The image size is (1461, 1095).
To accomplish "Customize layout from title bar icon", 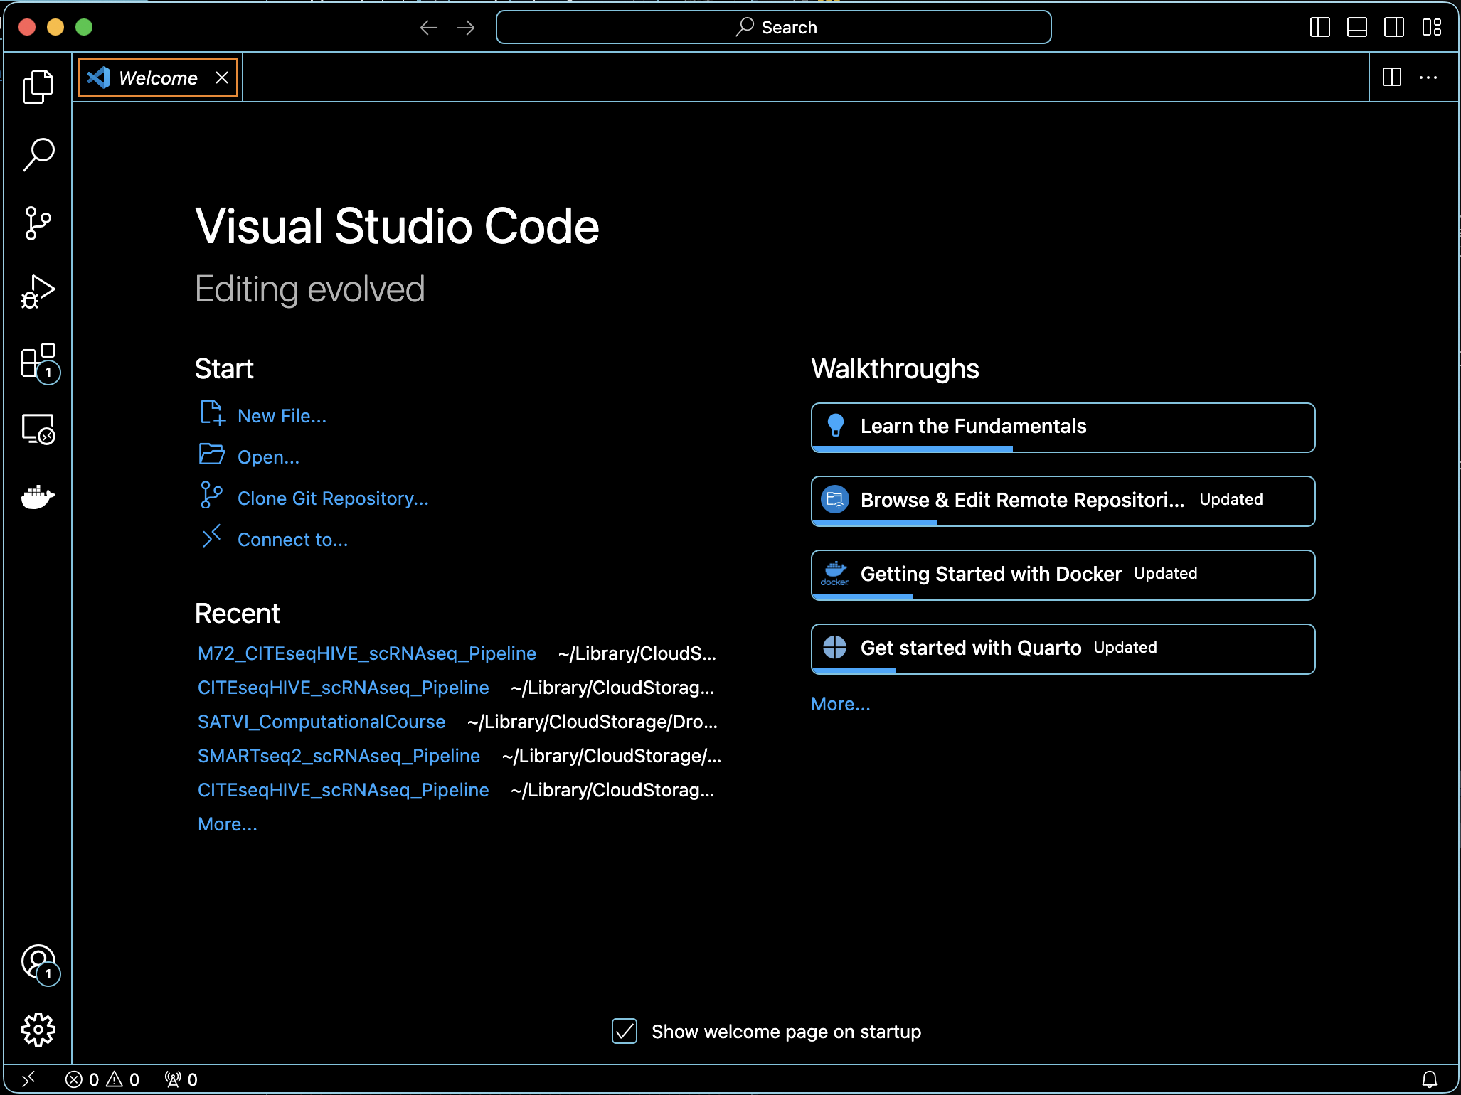I will [1432, 28].
